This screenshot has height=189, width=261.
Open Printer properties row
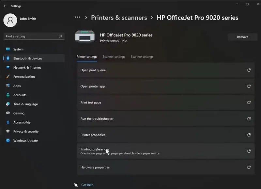(166, 135)
